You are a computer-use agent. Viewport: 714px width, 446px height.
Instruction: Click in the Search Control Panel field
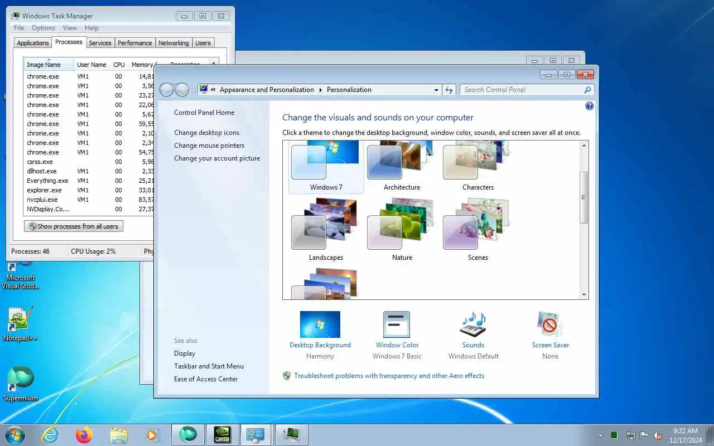click(x=522, y=90)
